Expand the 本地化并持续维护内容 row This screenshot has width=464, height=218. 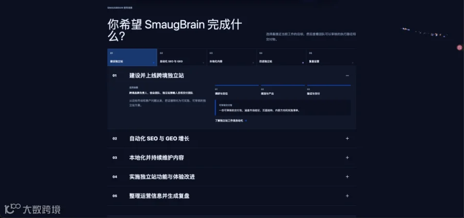tap(231, 158)
